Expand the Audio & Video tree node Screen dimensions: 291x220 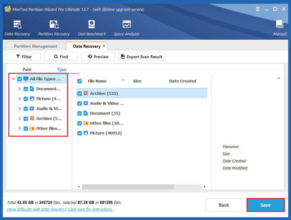[20, 108]
